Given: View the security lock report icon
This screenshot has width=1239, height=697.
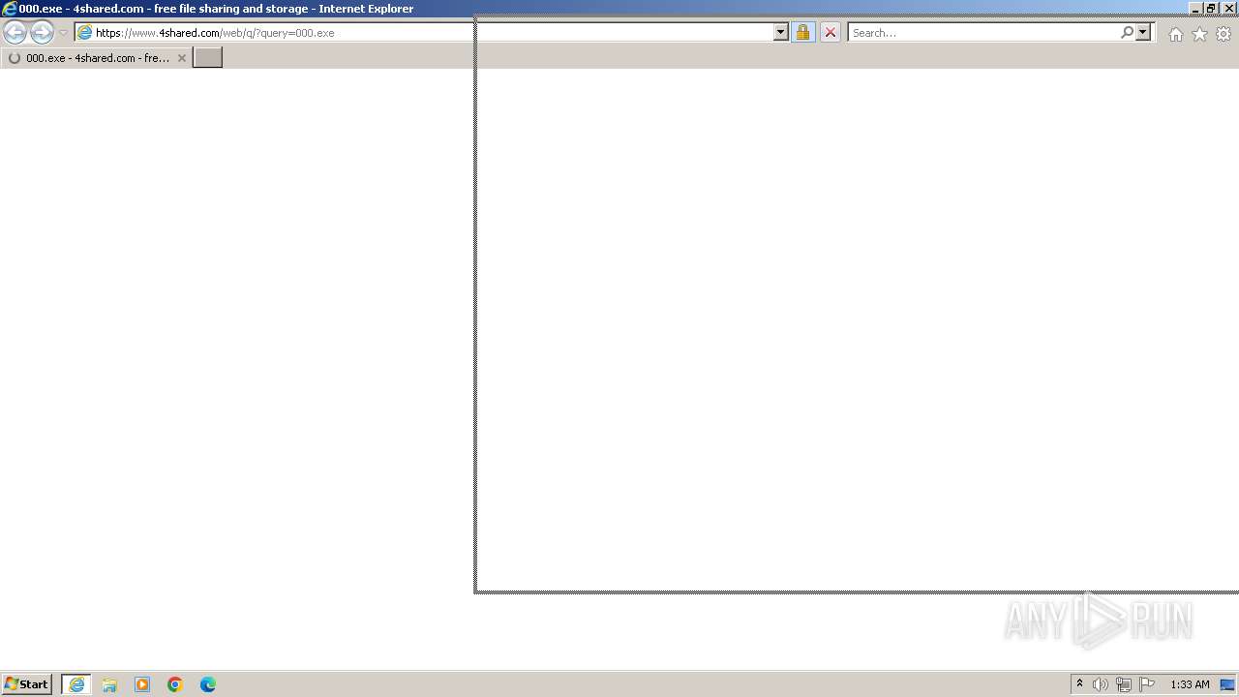Looking at the screenshot, I should click(x=802, y=33).
